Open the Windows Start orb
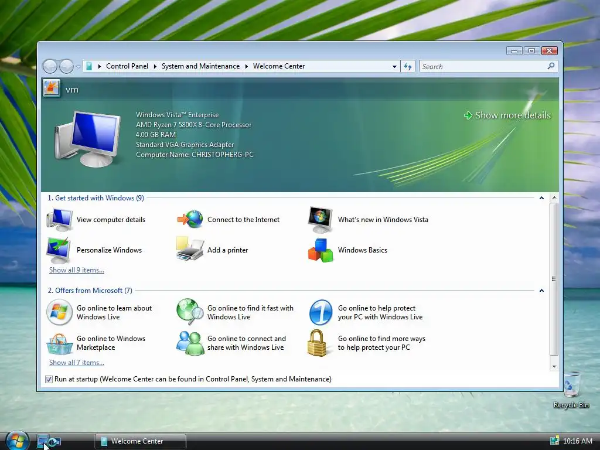 (x=17, y=441)
